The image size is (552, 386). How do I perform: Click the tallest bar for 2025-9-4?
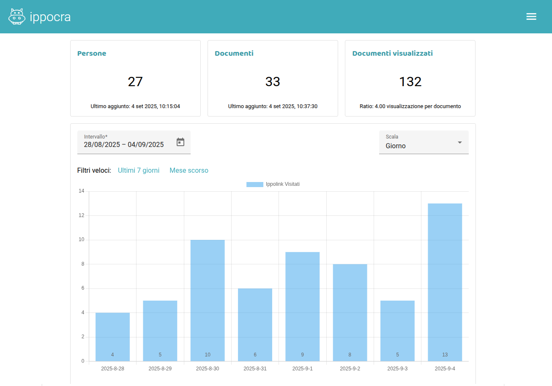445,281
